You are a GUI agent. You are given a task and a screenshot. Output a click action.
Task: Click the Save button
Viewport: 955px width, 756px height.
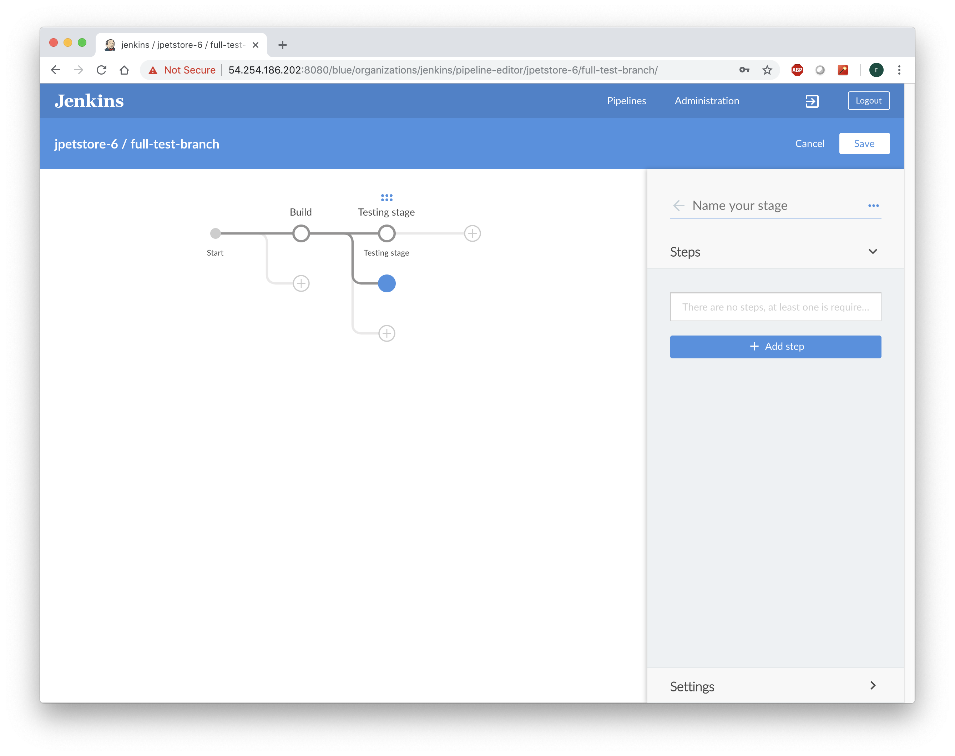coord(863,143)
